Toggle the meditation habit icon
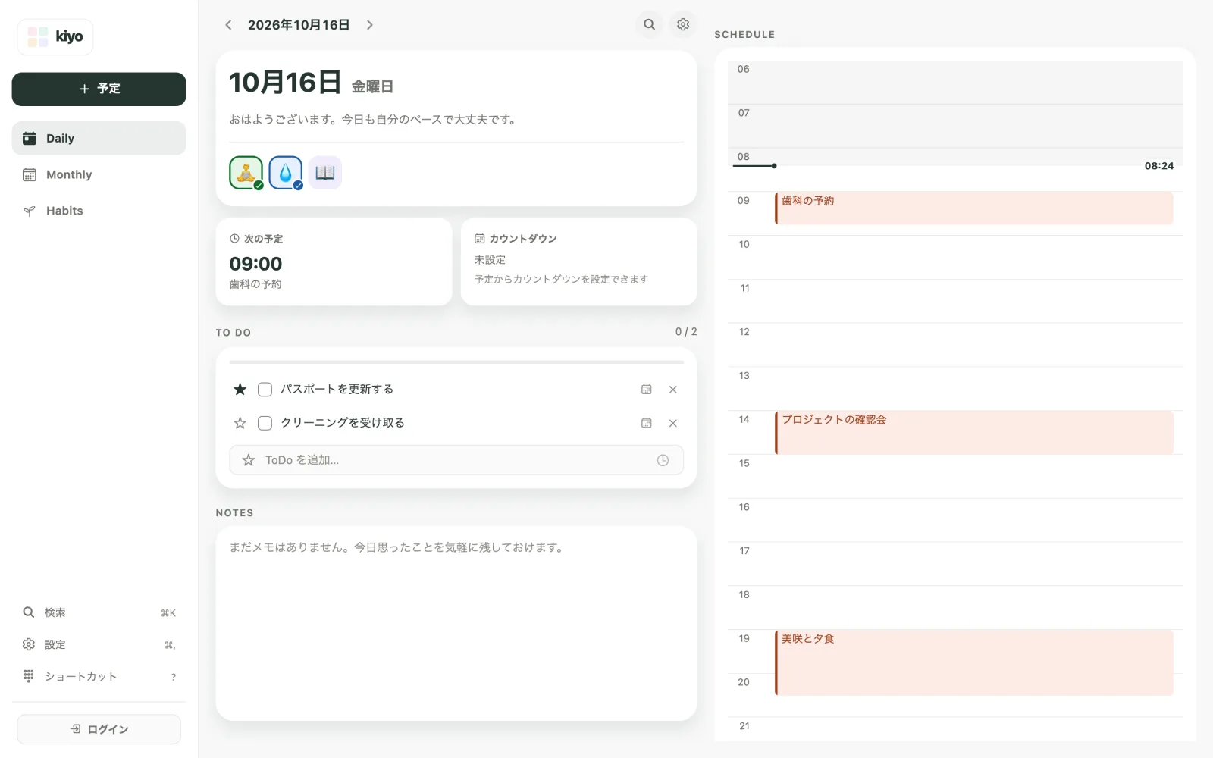This screenshot has height=758, width=1213. point(246,173)
